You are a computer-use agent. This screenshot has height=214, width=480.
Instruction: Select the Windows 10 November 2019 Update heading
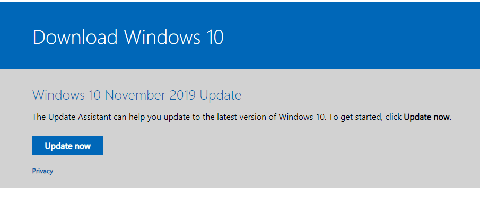coord(137,95)
